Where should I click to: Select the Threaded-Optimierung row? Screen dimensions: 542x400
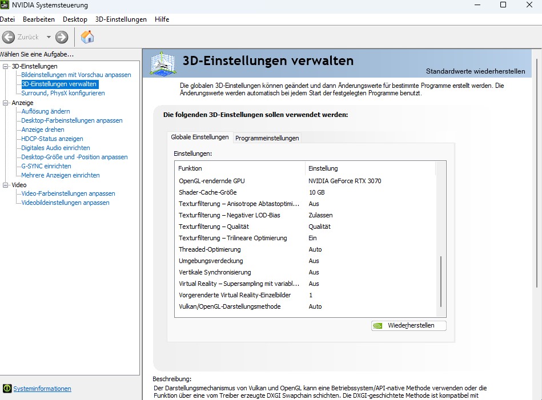(306, 249)
